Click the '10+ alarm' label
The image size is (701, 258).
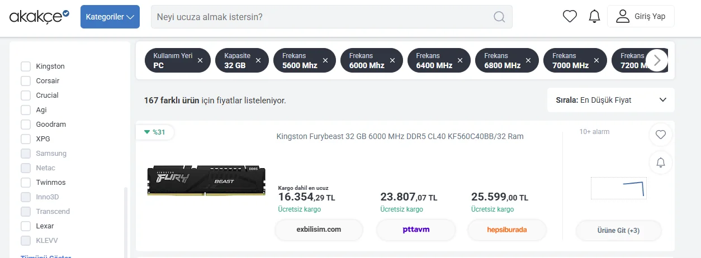(x=594, y=132)
